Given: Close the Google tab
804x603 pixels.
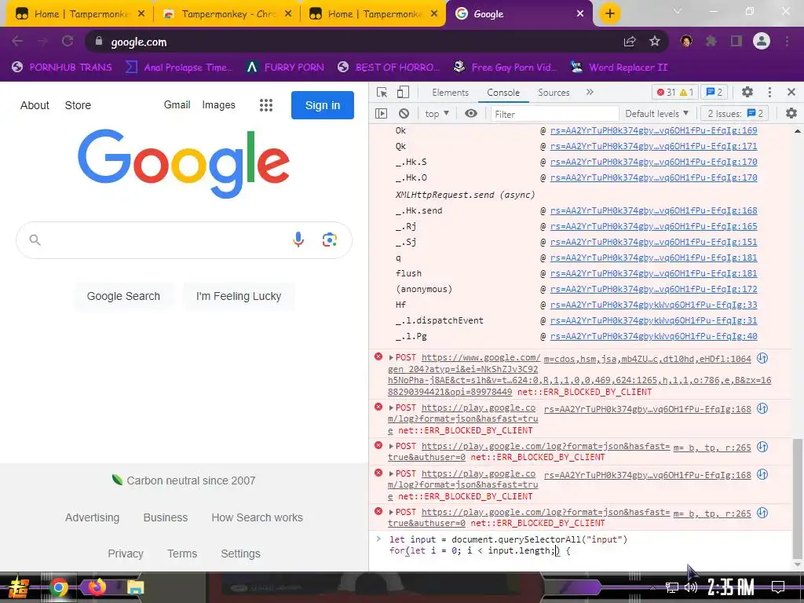Looking at the screenshot, I should (x=580, y=14).
